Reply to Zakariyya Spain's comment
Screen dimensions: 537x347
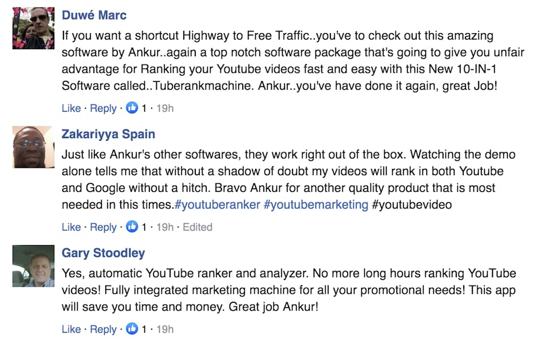click(x=103, y=227)
